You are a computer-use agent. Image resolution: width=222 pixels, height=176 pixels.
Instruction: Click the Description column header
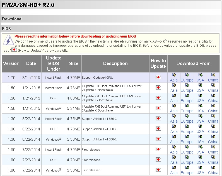point(115,63)
